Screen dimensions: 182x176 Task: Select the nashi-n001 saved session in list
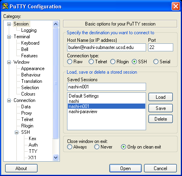coord(107,106)
